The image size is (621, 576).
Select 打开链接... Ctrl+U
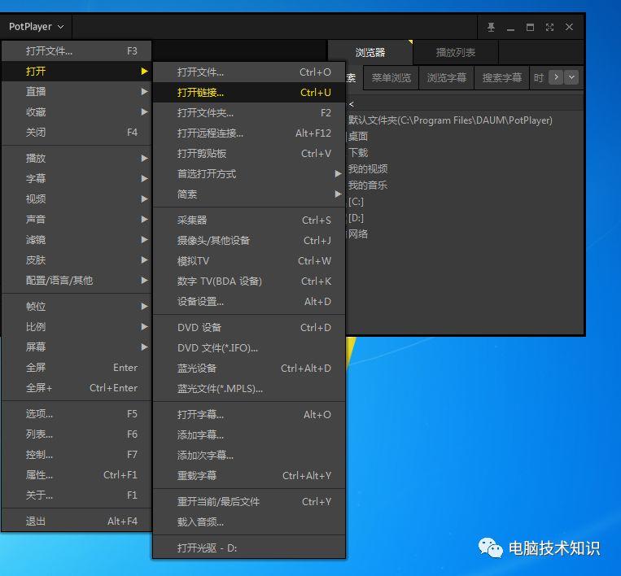[249, 93]
